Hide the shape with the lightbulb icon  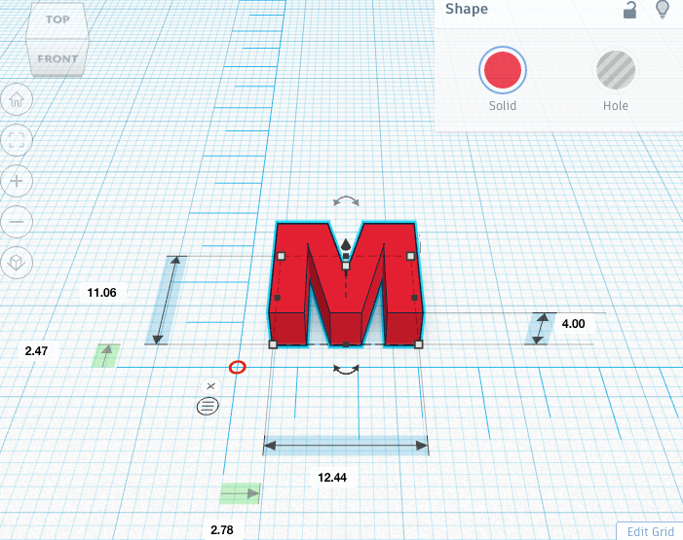(664, 11)
